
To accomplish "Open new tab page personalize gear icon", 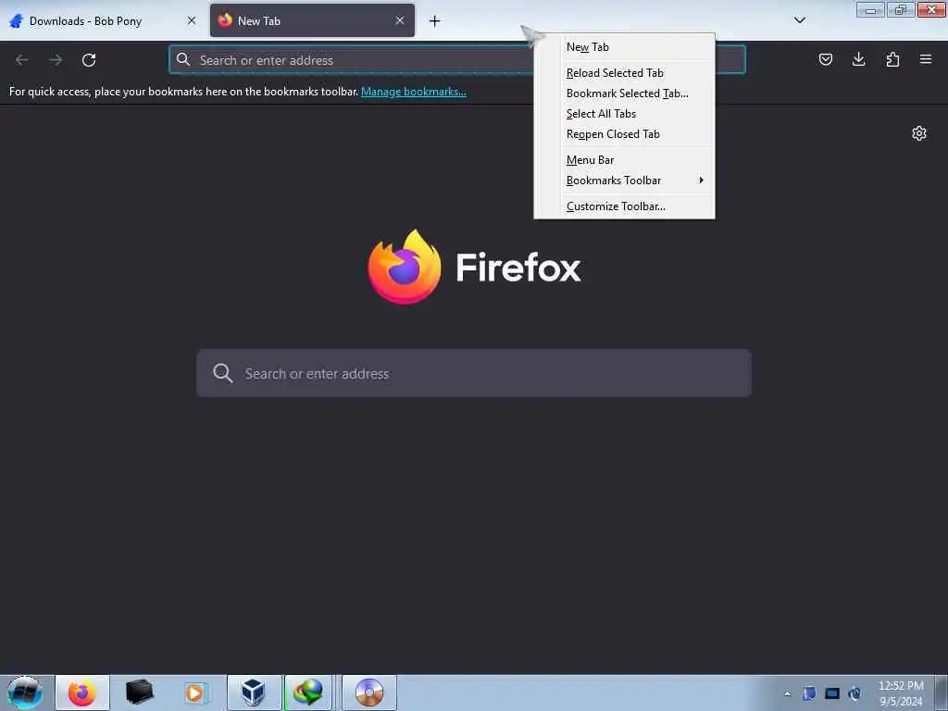I will tap(919, 133).
